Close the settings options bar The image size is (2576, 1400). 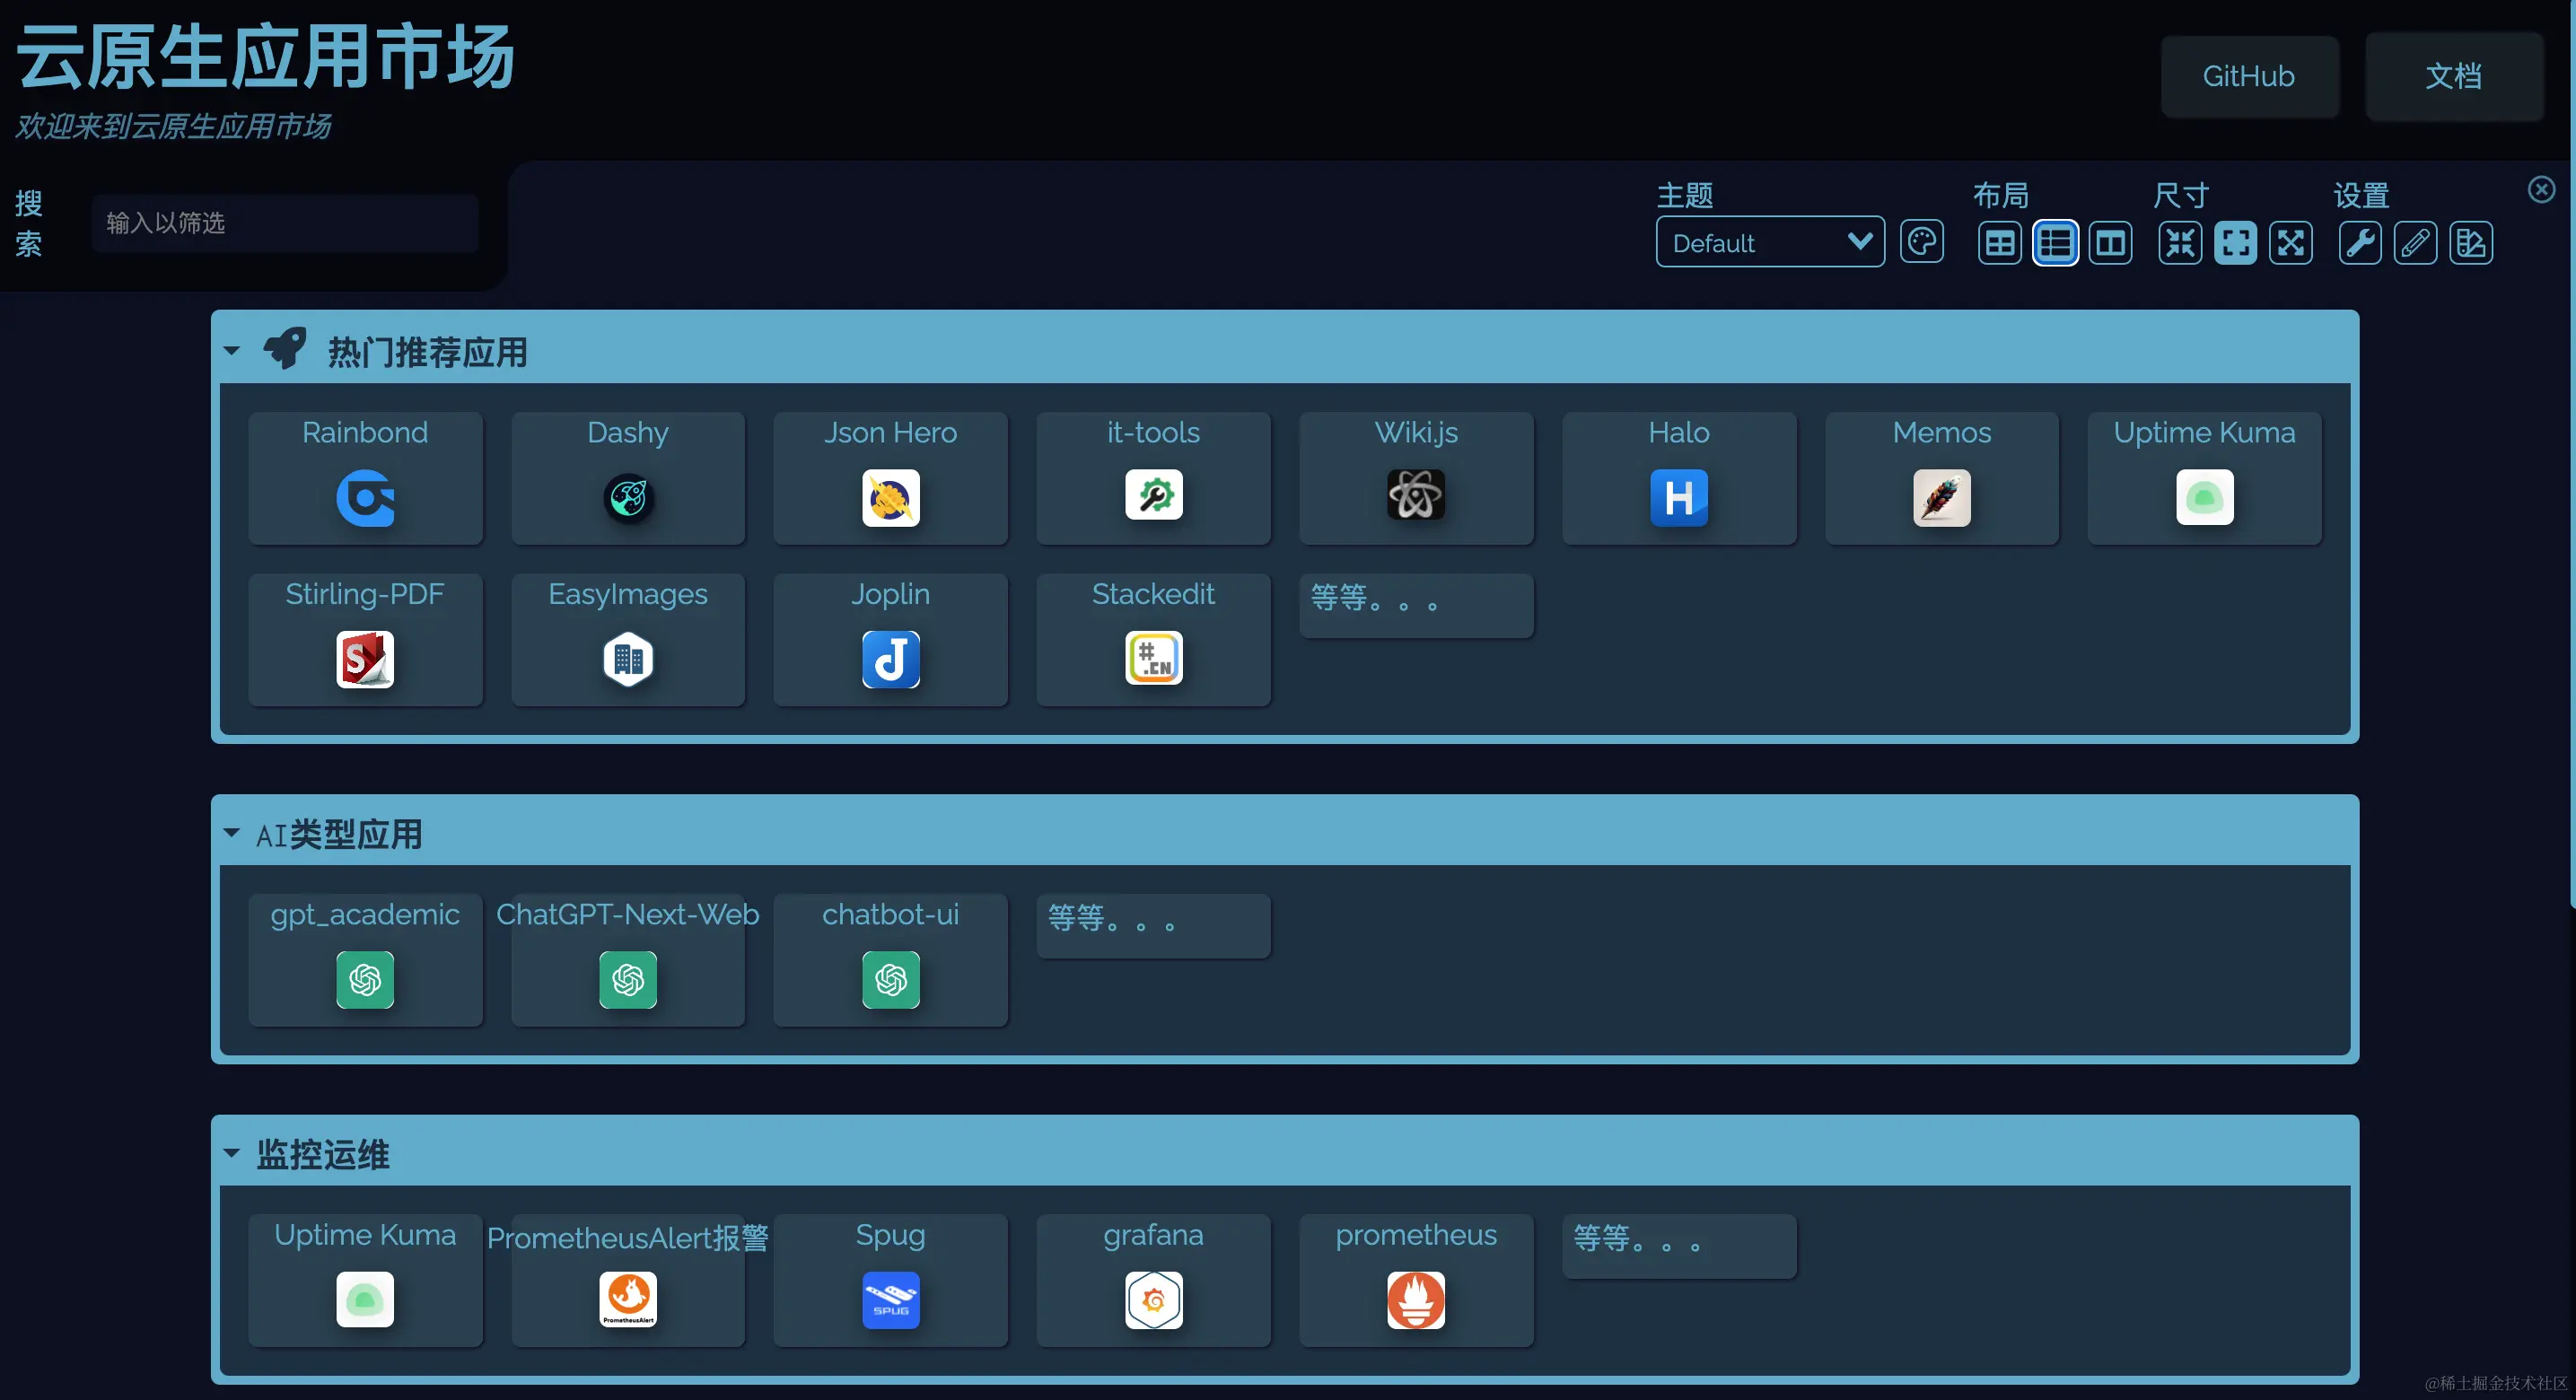pos(2541,189)
